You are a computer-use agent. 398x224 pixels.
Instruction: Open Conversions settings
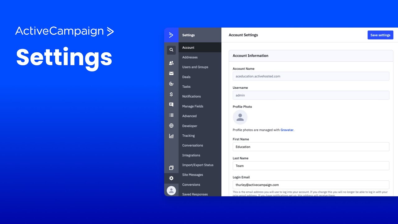point(200,184)
